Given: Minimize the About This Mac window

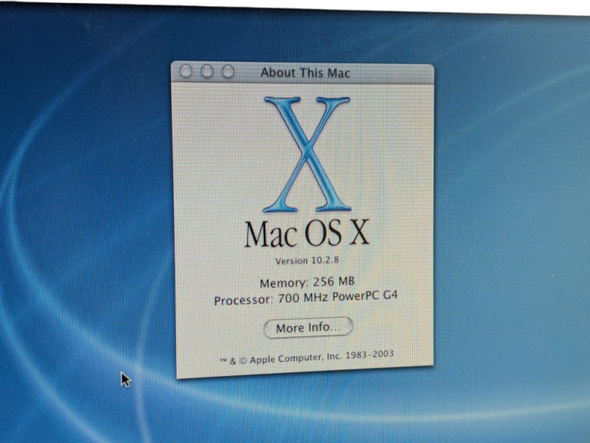Looking at the screenshot, I should (206, 71).
